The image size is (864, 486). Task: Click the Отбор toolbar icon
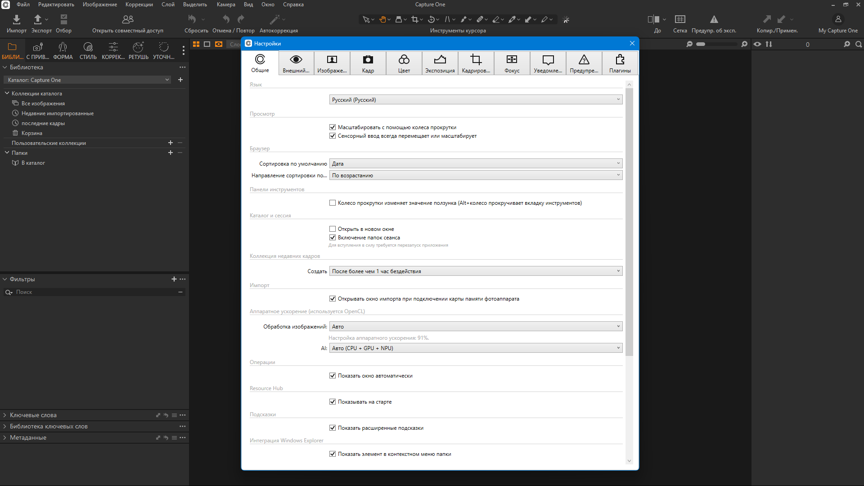pos(64,19)
